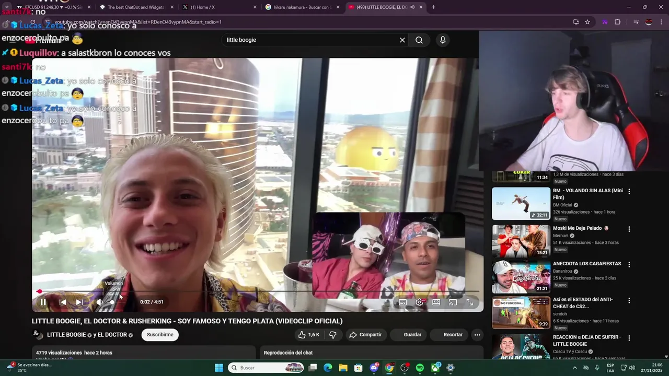
Task: Skip to the next video in the player
Action: point(79,302)
